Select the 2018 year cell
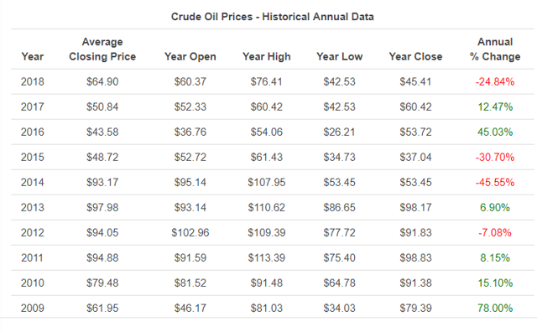Image resolution: width=537 pixels, height=332 pixels. coord(33,82)
